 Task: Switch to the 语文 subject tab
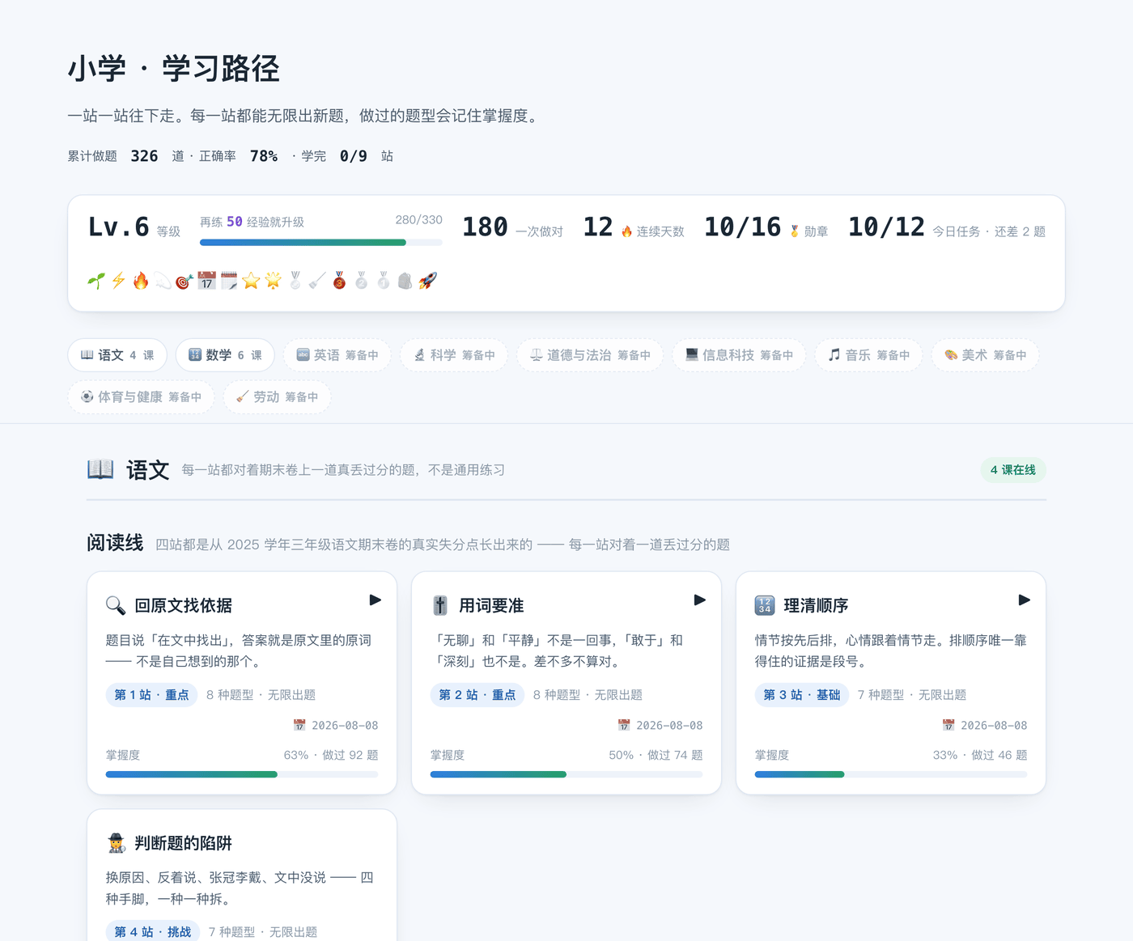117,355
